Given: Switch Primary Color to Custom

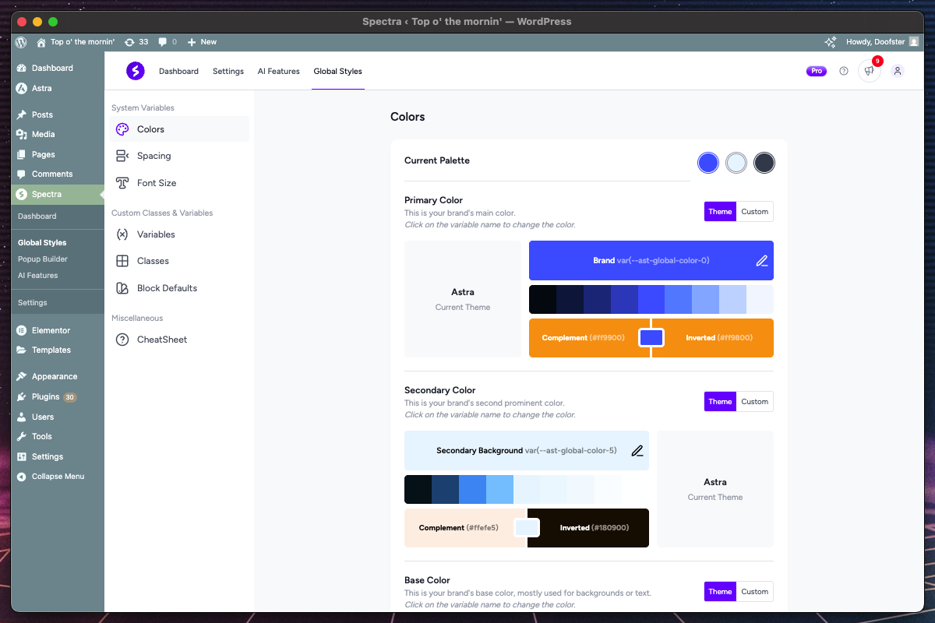Looking at the screenshot, I should pos(754,212).
